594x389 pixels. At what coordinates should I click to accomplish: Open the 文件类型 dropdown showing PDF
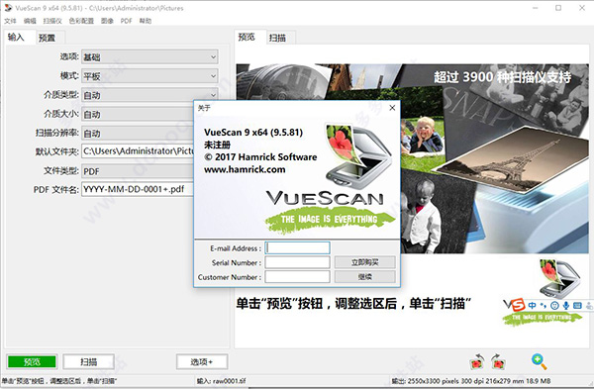(x=138, y=171)
